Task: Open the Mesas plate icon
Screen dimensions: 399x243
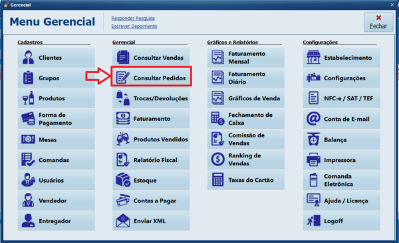Action: click(28, 139)
